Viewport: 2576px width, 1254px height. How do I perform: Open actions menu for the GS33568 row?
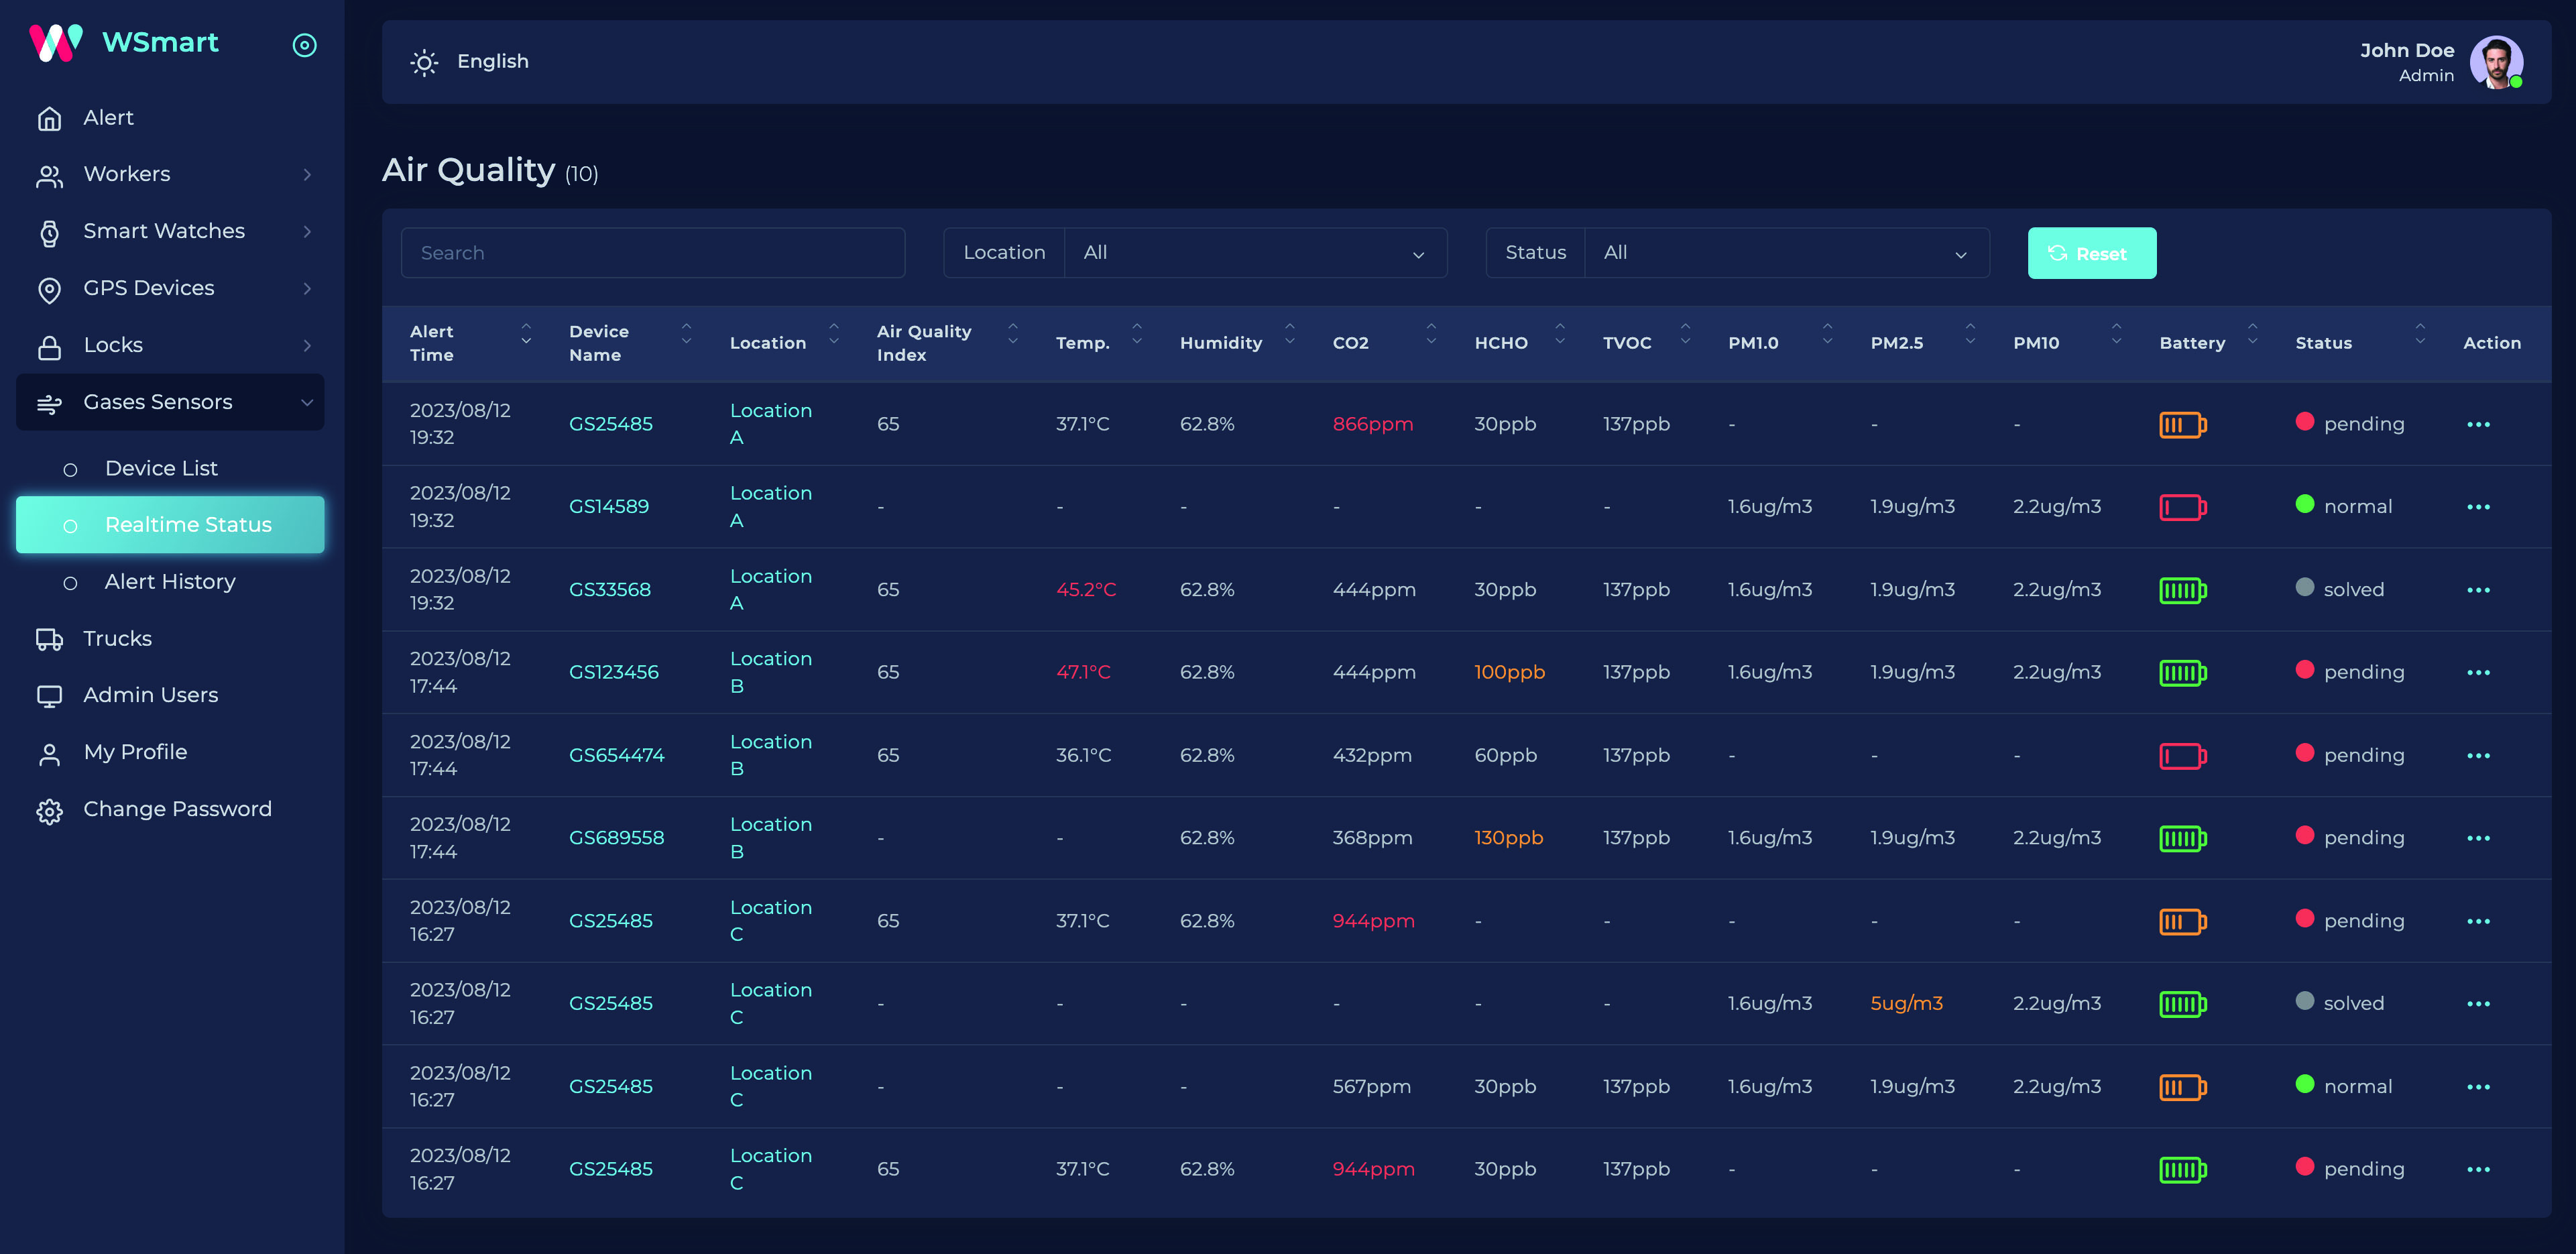point(2477,590)
